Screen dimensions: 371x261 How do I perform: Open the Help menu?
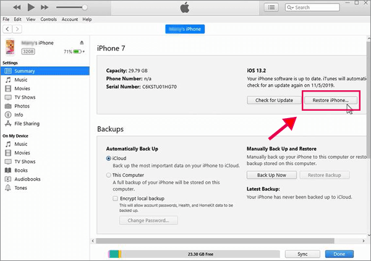tap(87, 19)
